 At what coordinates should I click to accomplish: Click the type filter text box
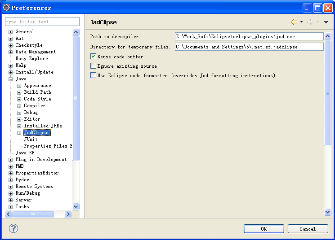pyautogui.click(x=42, y=22)
